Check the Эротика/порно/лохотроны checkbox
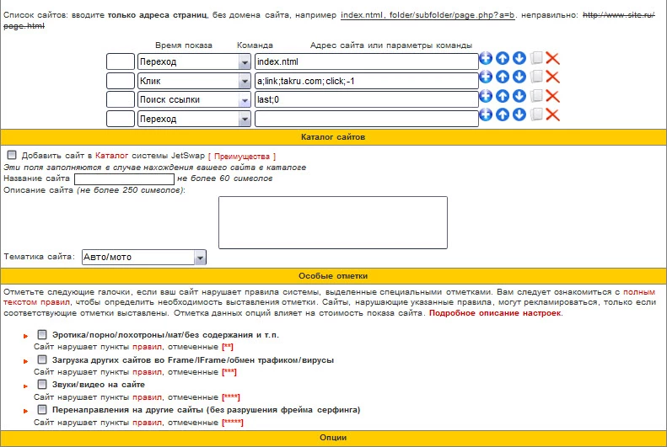The height and width of the screenshot is (447, 667). tap(41, 334)
